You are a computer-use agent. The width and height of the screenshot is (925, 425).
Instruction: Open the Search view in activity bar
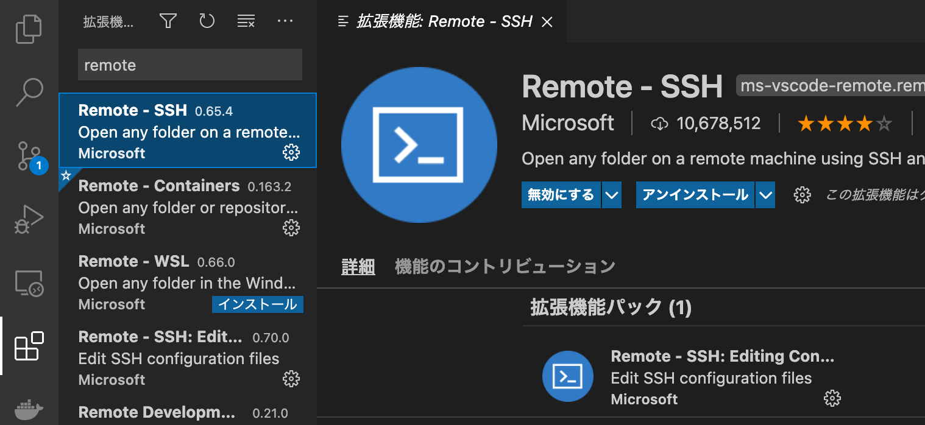click(29, 91)
